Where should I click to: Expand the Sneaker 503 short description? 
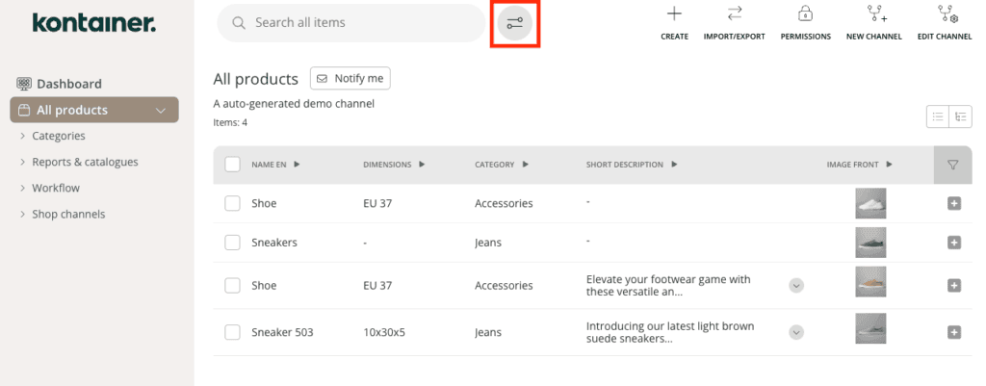796,332
